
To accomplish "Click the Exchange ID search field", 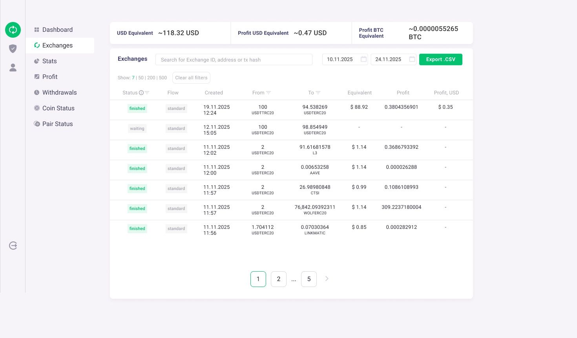I will 234,59.
